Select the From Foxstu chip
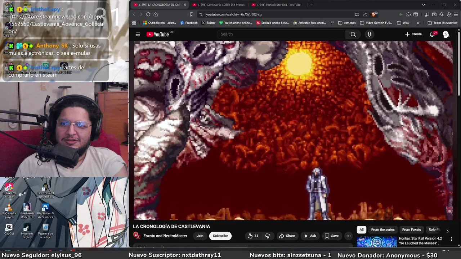The width and height of the screenshot is (461, 259). coord(412,230)
